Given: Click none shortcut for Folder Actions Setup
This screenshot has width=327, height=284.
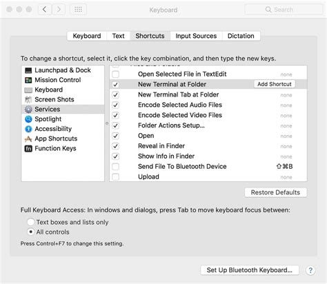Looking at the screenshot, I should (286, 126).
